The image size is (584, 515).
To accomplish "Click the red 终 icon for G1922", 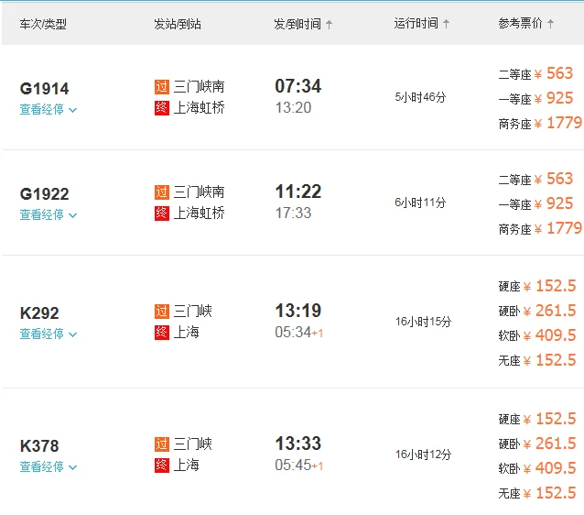I will point(162,214).
